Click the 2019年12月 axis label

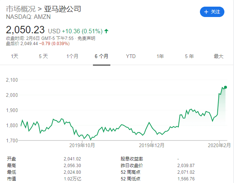point(152,145)
